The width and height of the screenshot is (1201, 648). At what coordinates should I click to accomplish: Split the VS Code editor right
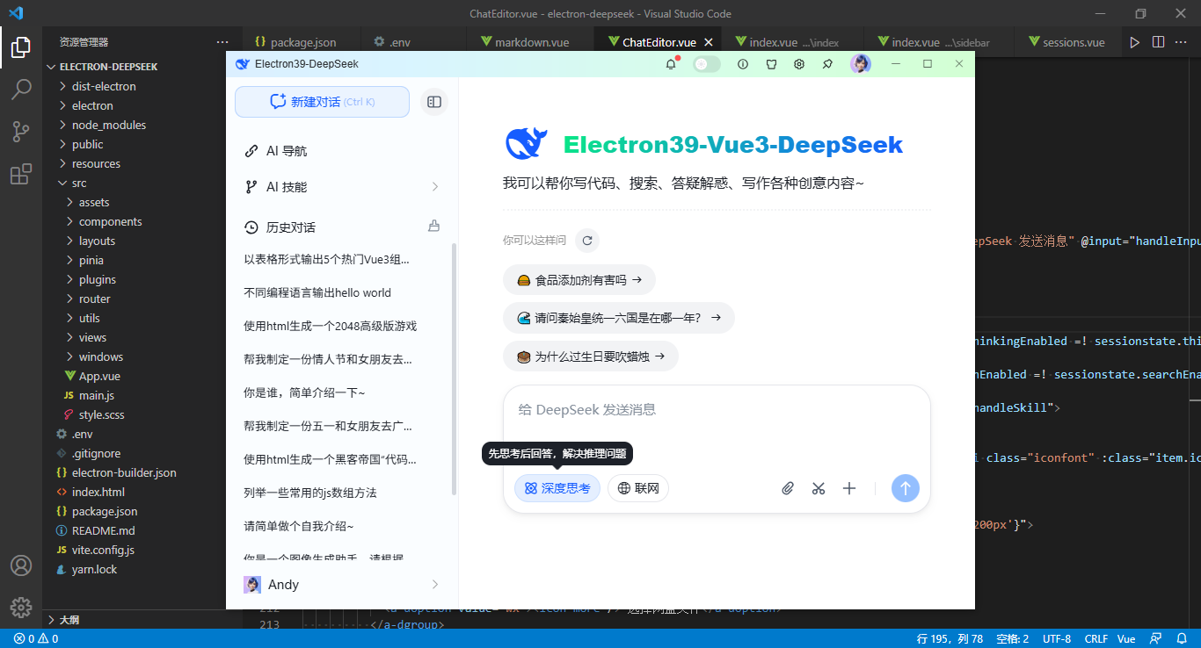point(1159,42)
